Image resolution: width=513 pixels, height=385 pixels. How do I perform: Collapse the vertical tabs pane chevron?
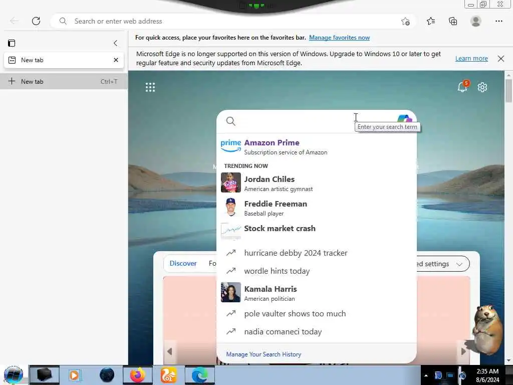click(x=115, y=43)
